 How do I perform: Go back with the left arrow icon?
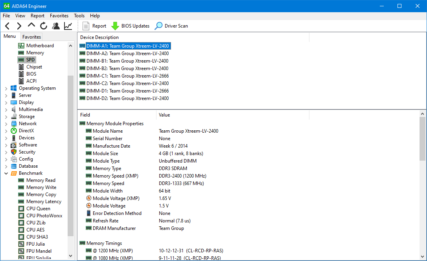(x=7, y=26)
